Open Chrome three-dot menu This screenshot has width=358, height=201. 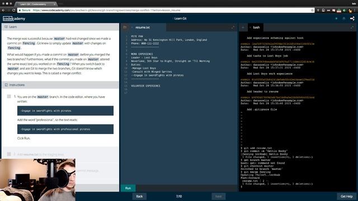[x=355, y=10]
